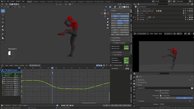This screenshot has width=194, height=109.
Task: Open the graph editor Channel menu
Action: click(x=22, y=65)
